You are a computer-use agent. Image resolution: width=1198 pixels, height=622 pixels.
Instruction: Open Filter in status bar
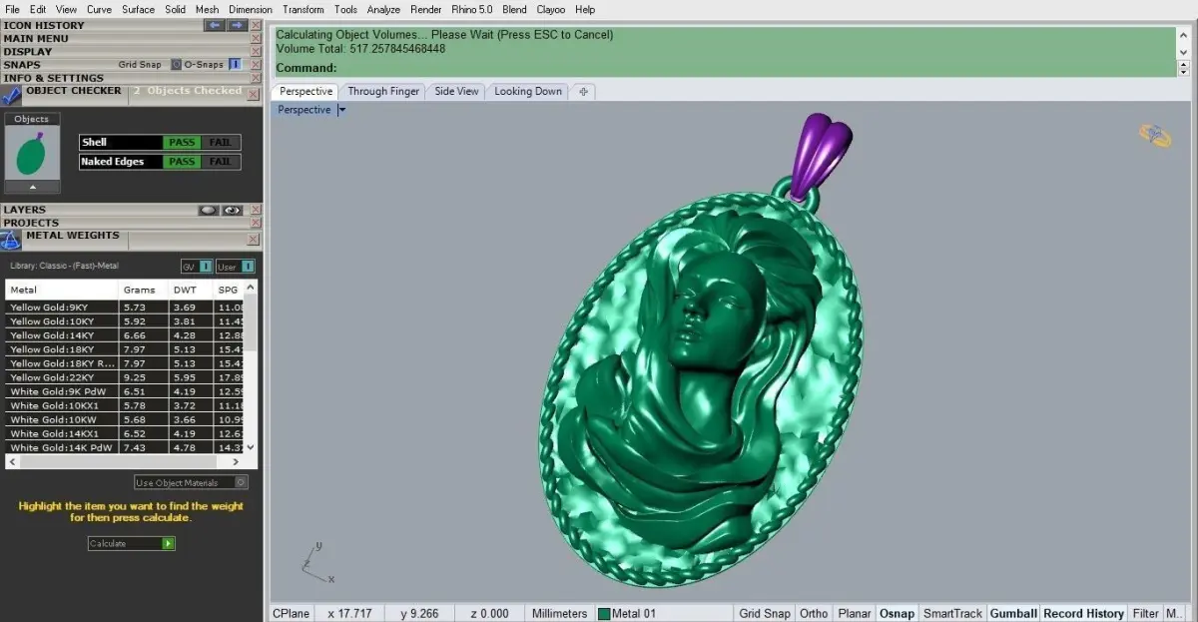(1146, 613)
